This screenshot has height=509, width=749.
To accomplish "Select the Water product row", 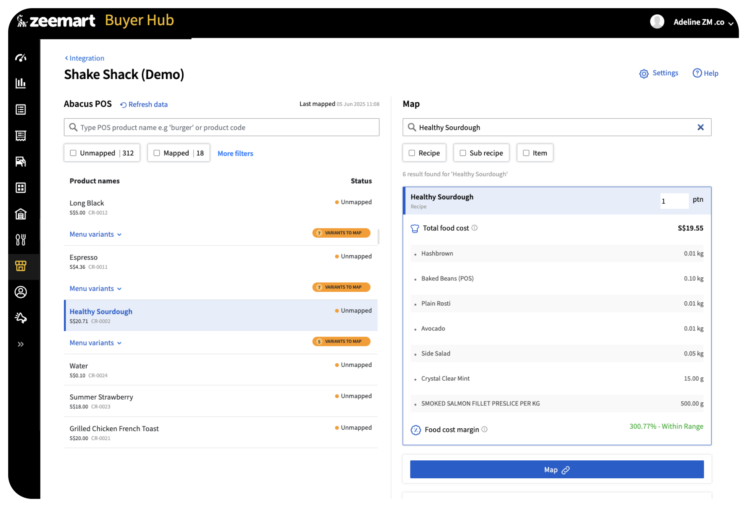I will (221, 370).
